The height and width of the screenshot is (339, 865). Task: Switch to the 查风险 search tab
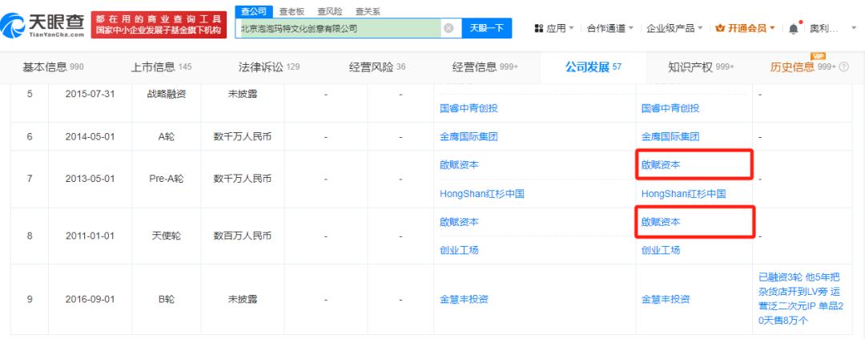(329, 11)
